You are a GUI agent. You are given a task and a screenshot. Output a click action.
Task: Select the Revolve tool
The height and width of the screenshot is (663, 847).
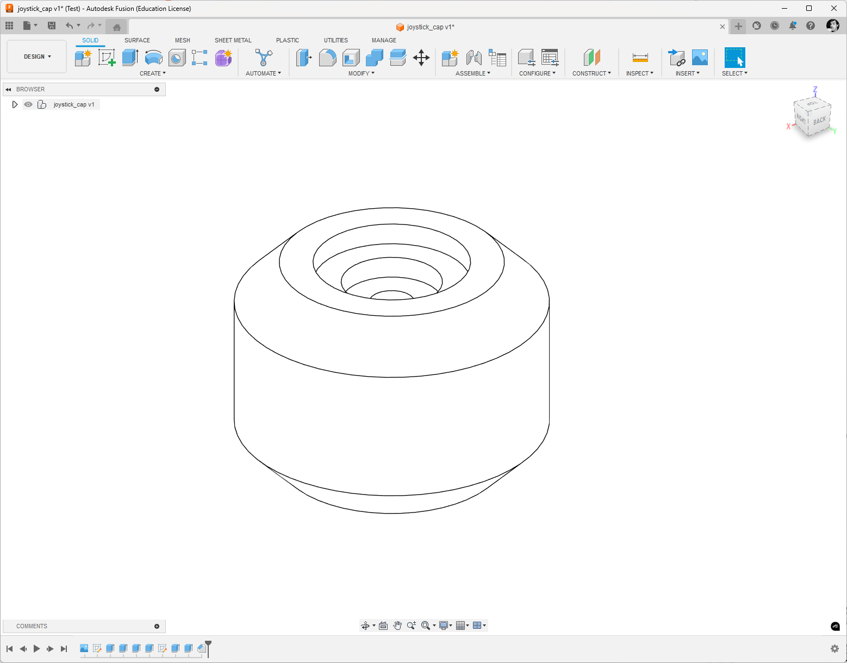154,58
